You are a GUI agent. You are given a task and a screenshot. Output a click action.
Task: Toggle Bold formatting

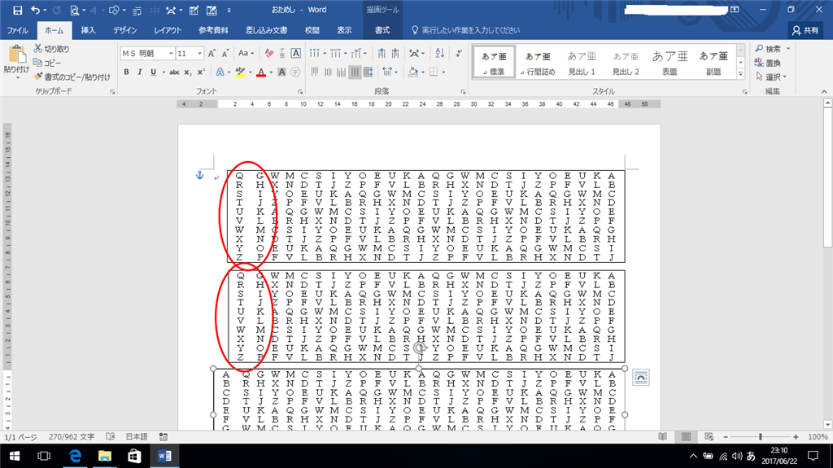point(127,72)
